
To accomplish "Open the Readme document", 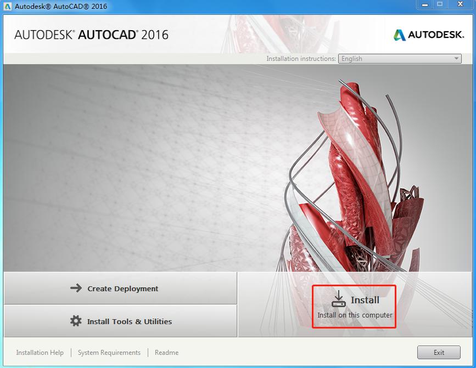I will pos(166,353).
